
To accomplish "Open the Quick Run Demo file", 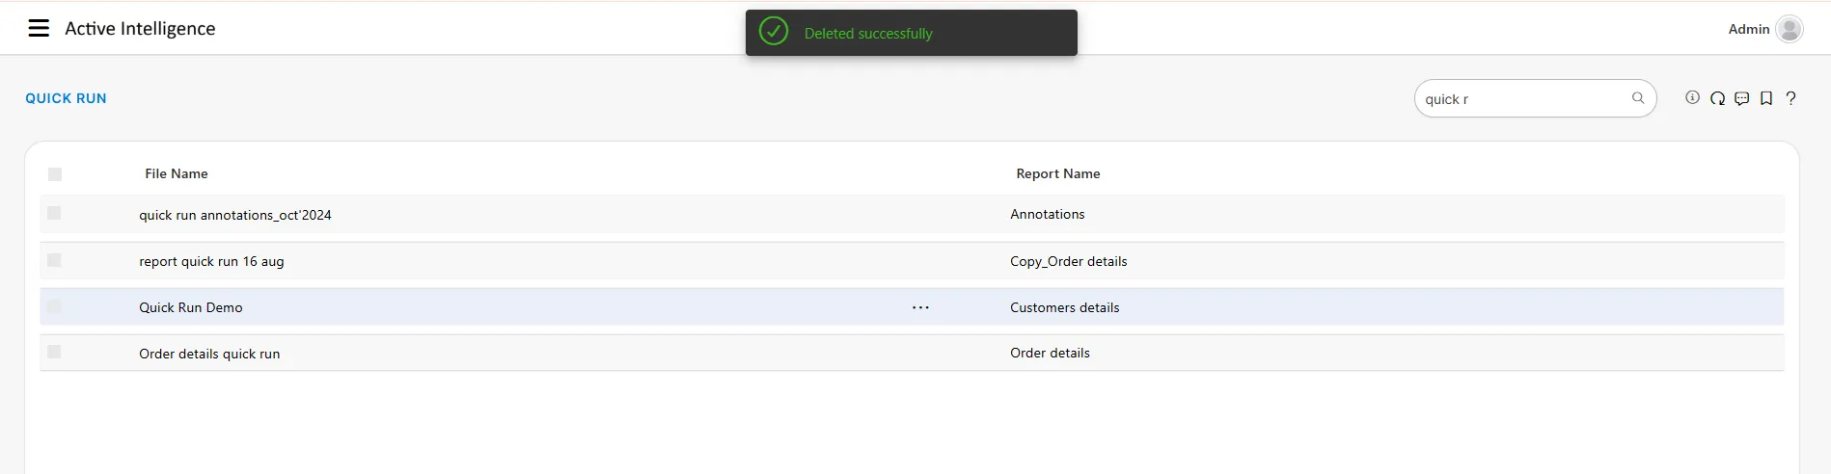I will click(191, 307).
